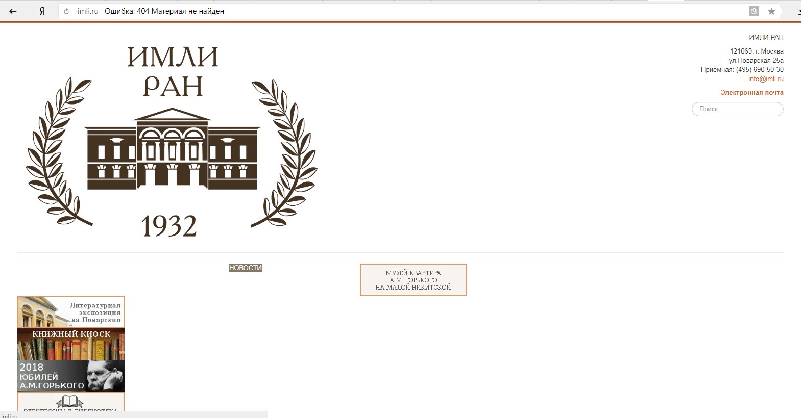Click the page title Ошибка: 404 Материал не найден
The width and height of the screenshot is (801, 418).
click(x=164, y=11)
